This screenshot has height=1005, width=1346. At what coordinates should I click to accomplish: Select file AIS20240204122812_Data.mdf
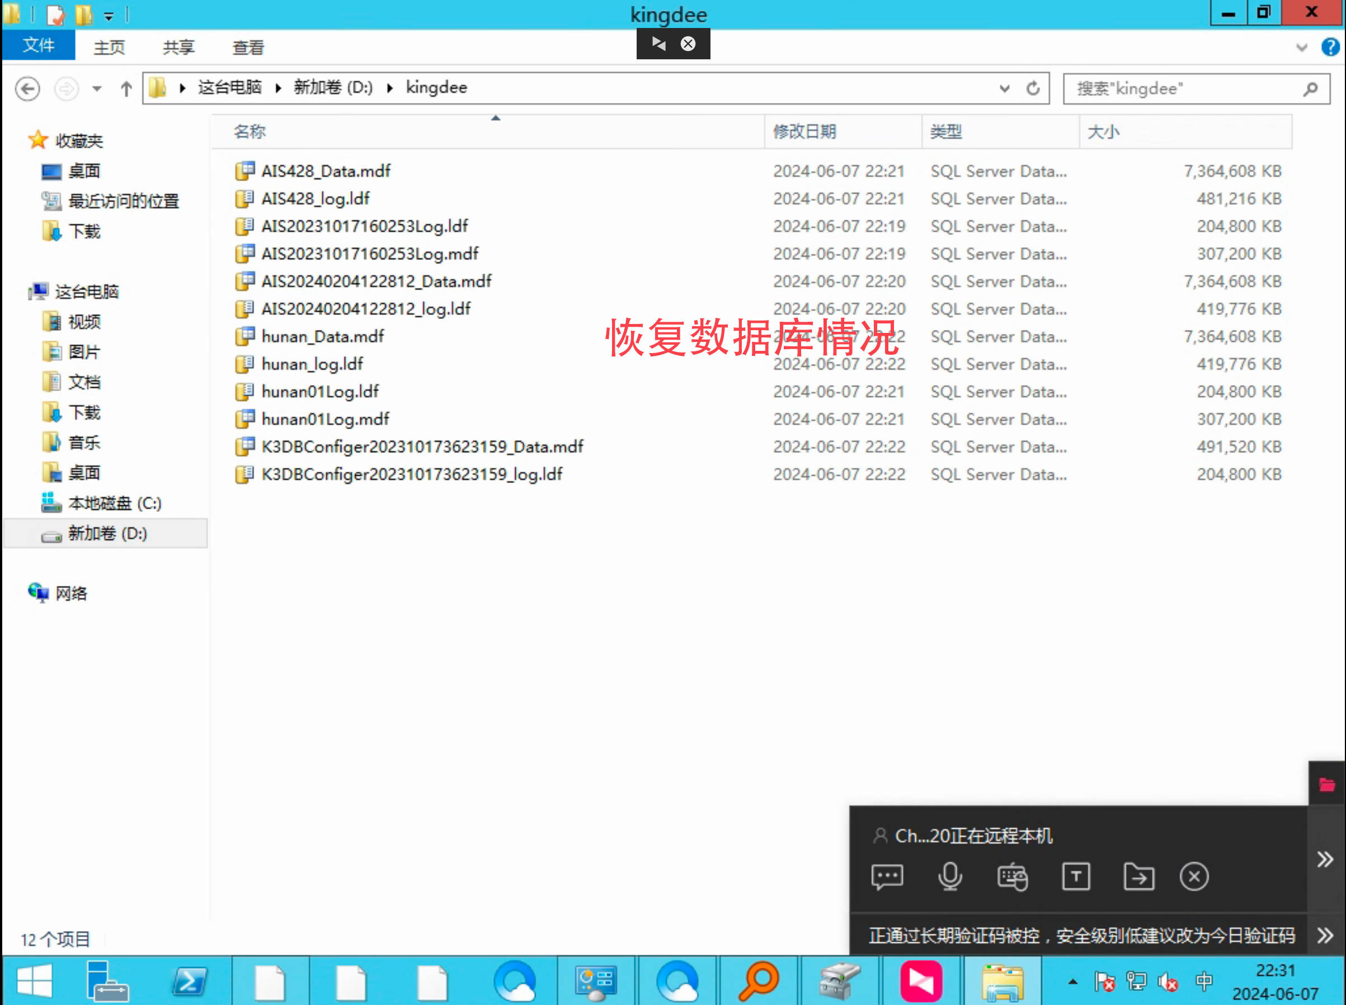click(376, 281)
